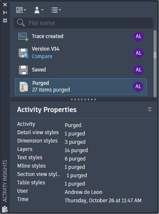The width and height of the screenshot is (159, 214).
Task: Close the Activity Insights palette
Action: point(5,5)
